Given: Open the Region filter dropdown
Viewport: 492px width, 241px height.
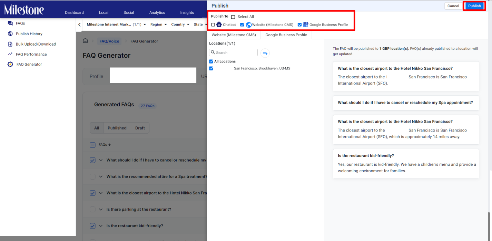Looking at the screenshot, I should [x=159, y=25].
